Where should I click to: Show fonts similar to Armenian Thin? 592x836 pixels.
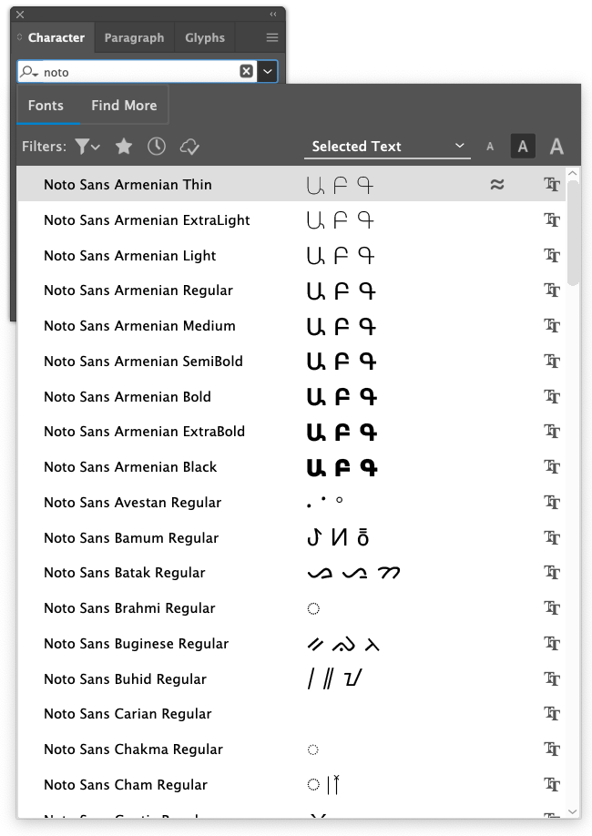click(497, 185)
